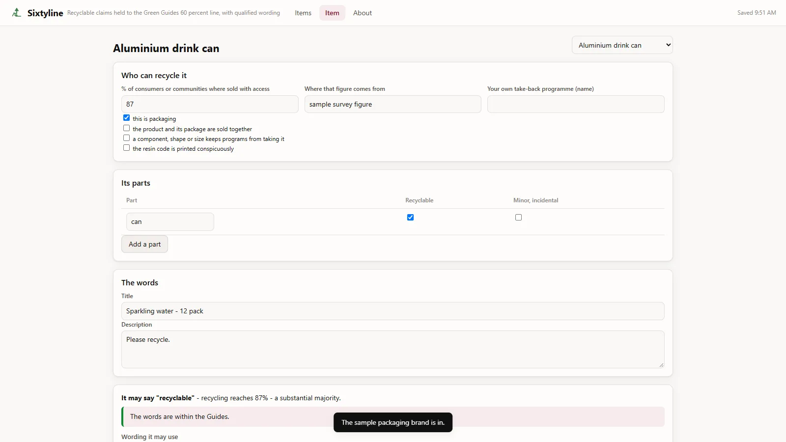Click the Sixtyline recycling logo icon
This screenshot has width=786, height=442.
pos(17,13)
